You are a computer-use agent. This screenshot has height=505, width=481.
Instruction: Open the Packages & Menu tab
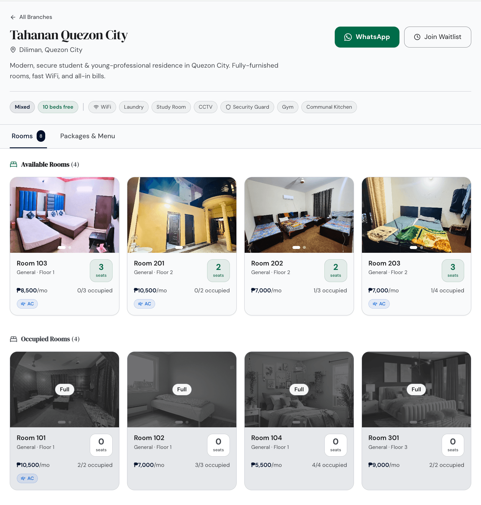click(87, 136)
